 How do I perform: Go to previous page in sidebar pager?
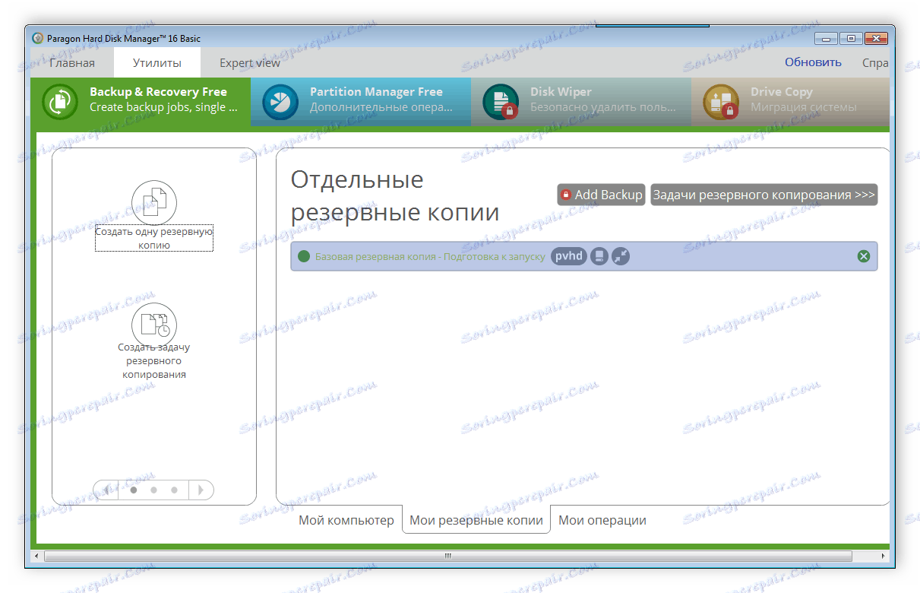(106, 490)
